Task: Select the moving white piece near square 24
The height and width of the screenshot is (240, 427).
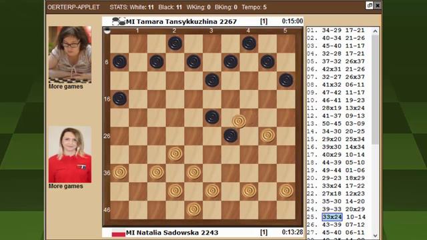Action: (239, 121)
